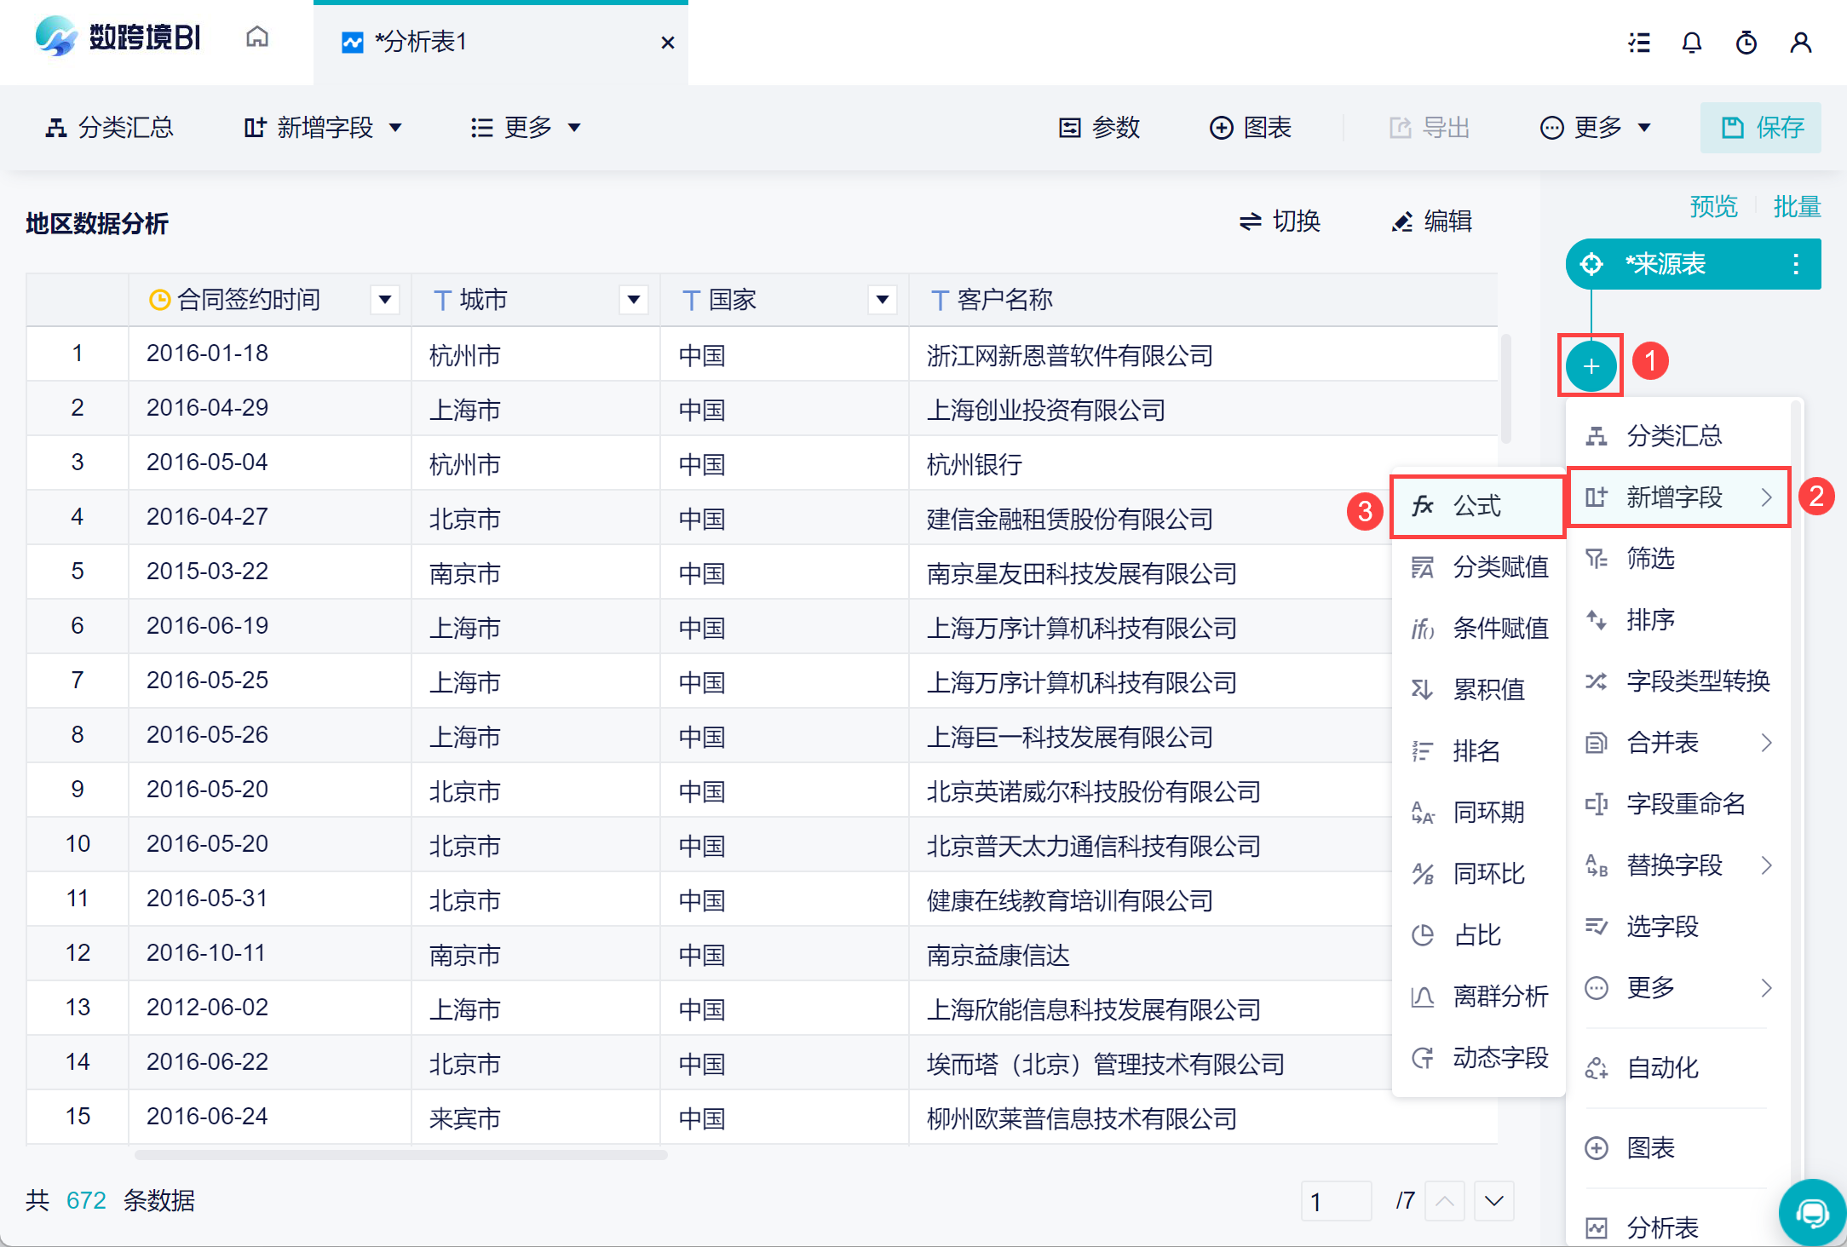Click the page number input field

tap(1335, 1201)
